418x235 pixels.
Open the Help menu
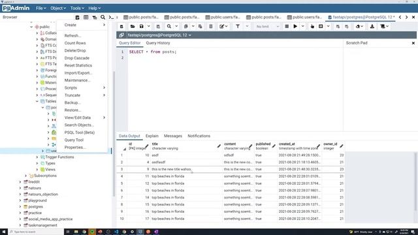[x=94, y=8]
